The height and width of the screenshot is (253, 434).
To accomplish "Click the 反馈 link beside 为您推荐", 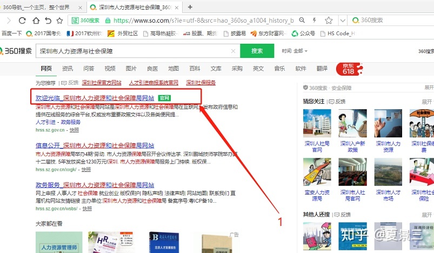I will 70,83.
